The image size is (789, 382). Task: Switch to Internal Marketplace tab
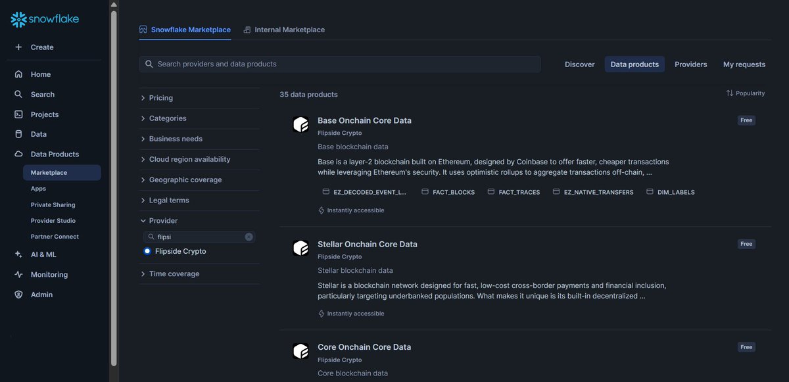(x=284, y=30)
